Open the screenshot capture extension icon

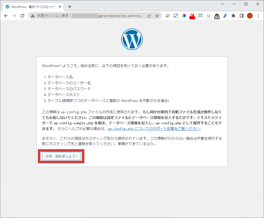click(200, 16)
